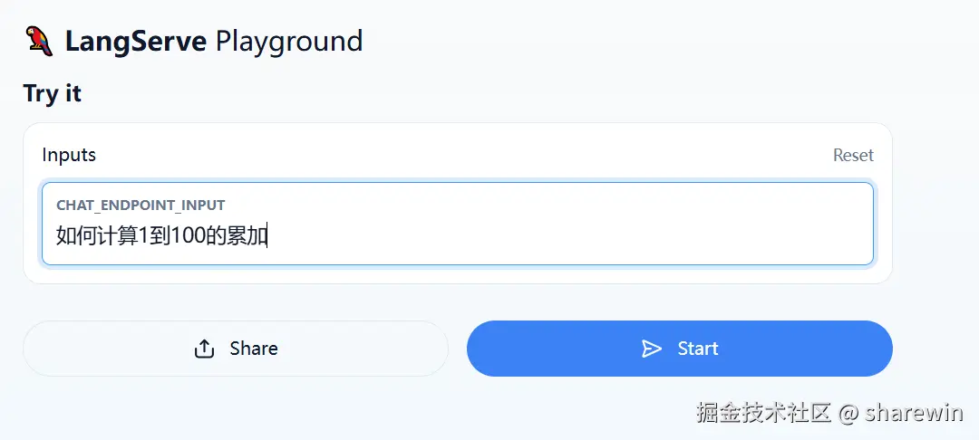Click the Try it heading
Screen dimensions: 979x440
[x=53, y=93]
